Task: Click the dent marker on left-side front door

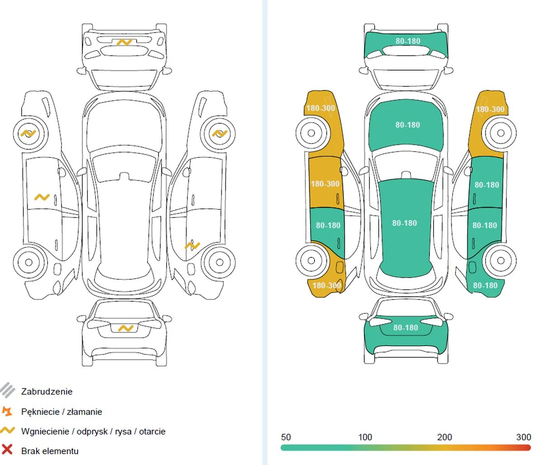Action: 42,197
